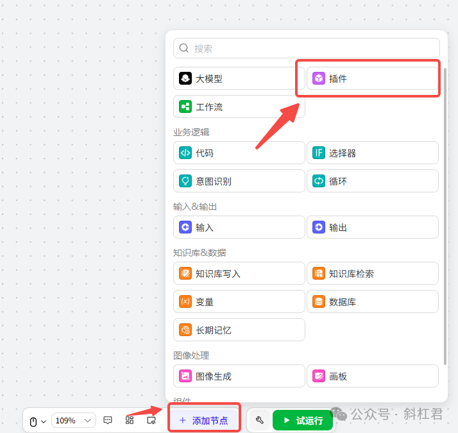
Task: Add a 循环 loop node
Action: [x=373, y=181]
